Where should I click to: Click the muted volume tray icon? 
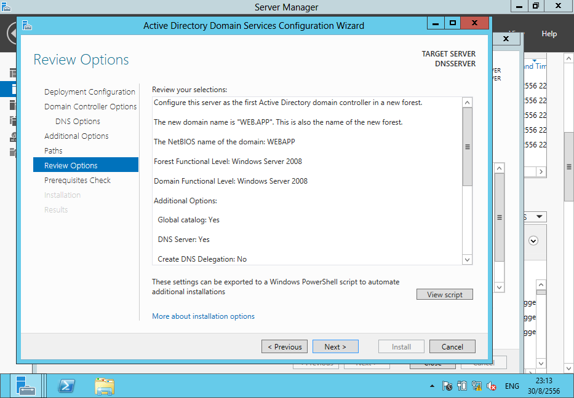[x=492, y=386]
